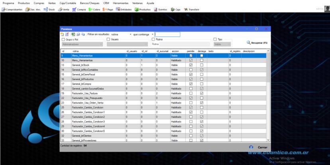Open Comprobantes from the main toolbar
The image size is (330, 165).
coord(12,10)
